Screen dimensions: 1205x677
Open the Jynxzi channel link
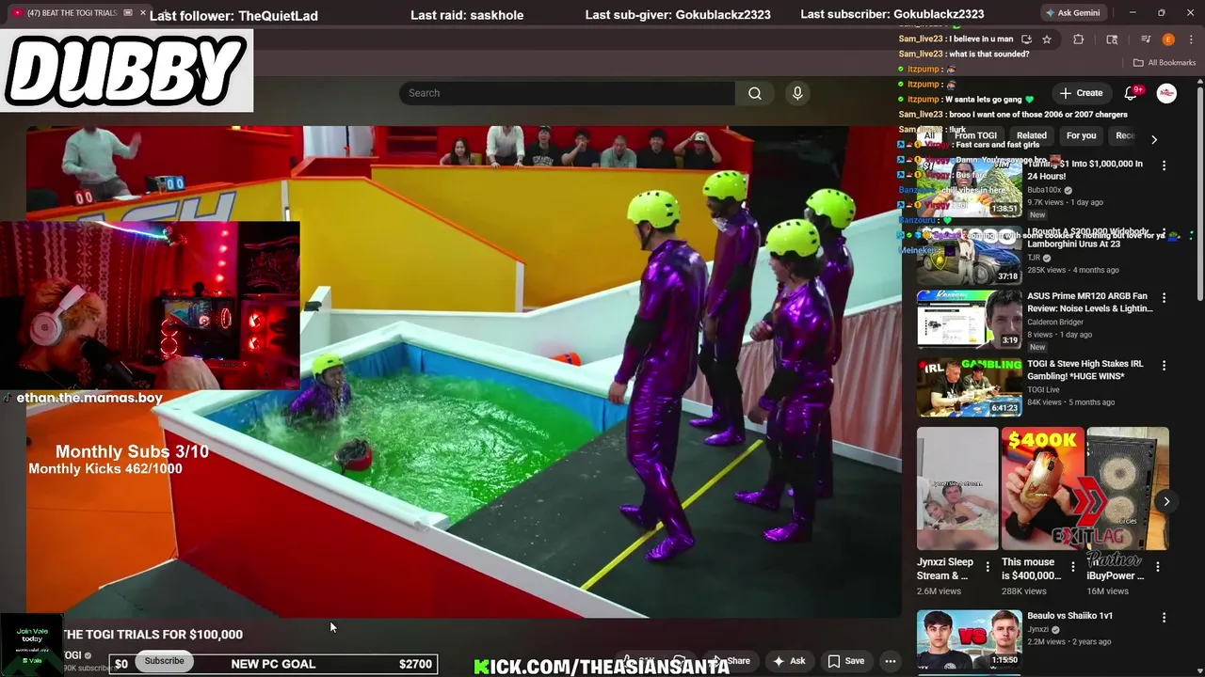[1038, 630]
